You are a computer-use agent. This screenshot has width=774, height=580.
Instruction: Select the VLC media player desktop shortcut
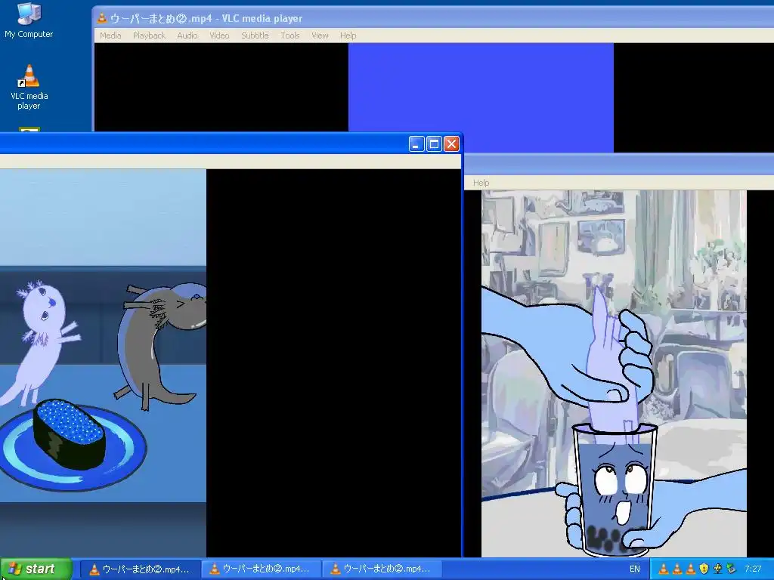29,88
